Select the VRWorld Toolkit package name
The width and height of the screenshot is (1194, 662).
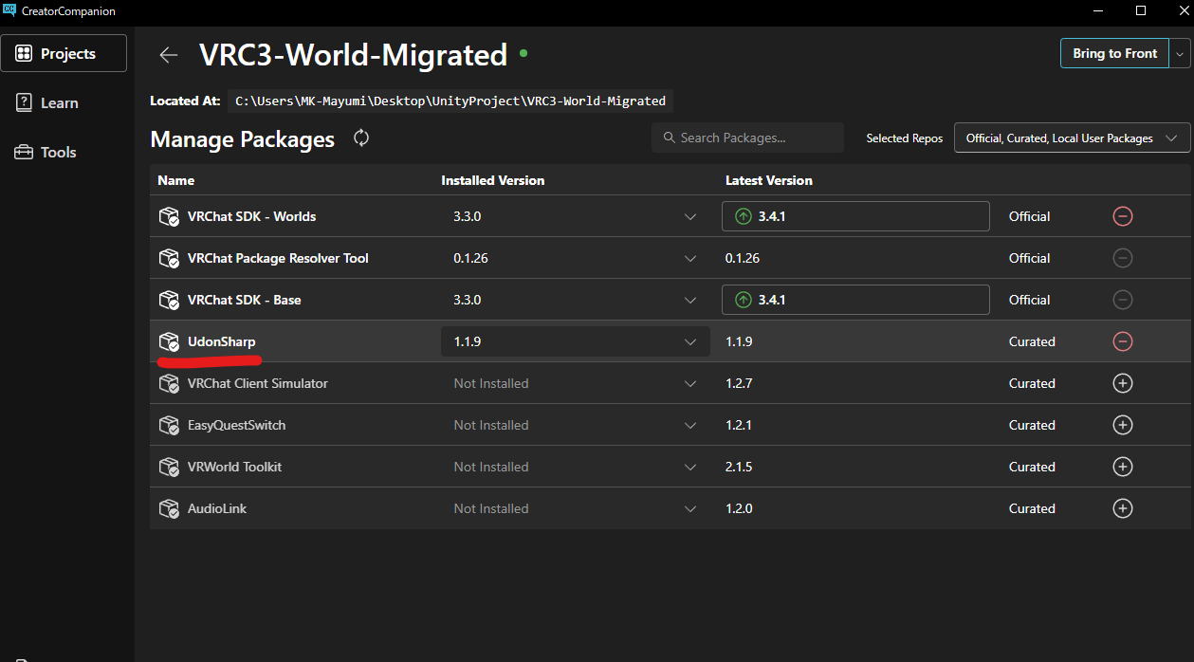click(235, 467)
